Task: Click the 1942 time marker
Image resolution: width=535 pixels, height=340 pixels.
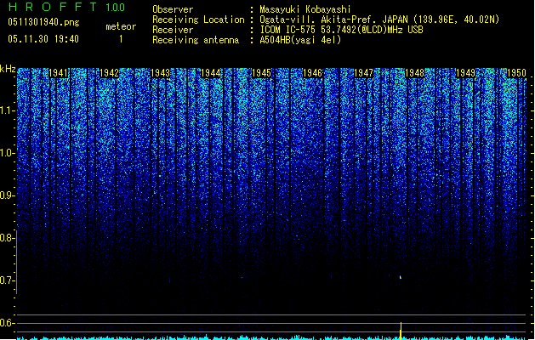Action: point(109,73)
